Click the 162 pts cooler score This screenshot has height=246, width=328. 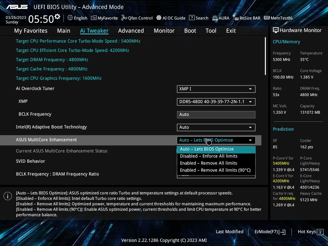pos(307,147)
